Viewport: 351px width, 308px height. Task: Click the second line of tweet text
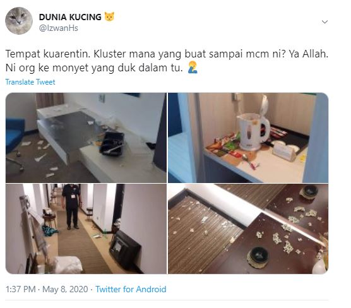[x=102, y=68]
